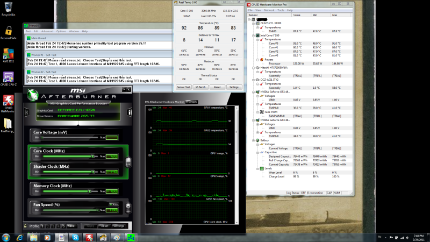Screen dimensions: 430x242
Task: Click the Shader Clock slider handle
Action: point(93,172)
